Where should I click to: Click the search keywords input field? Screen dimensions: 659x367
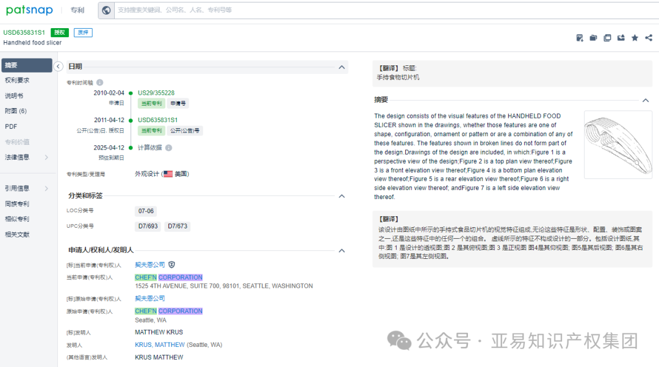[386, 10]
